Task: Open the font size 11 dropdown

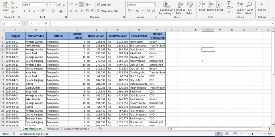Action: 55,5
